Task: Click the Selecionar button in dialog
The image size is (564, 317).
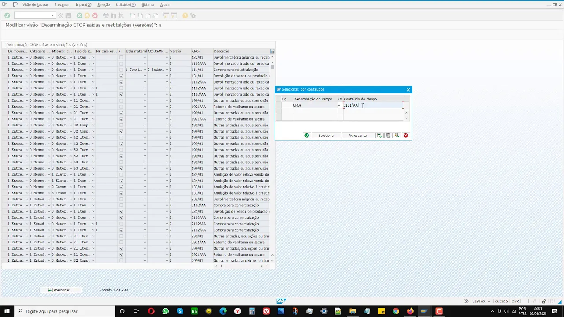Action: coord(326,136)
